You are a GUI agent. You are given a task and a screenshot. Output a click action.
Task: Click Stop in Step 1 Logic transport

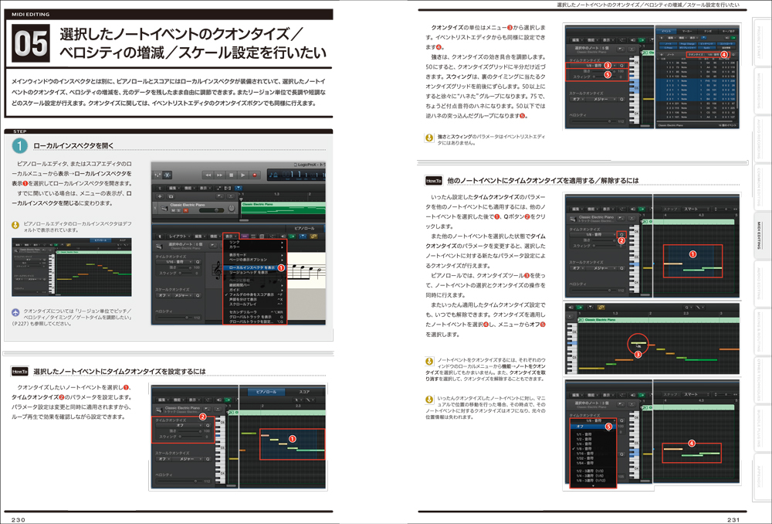click(x=232, y=175)
